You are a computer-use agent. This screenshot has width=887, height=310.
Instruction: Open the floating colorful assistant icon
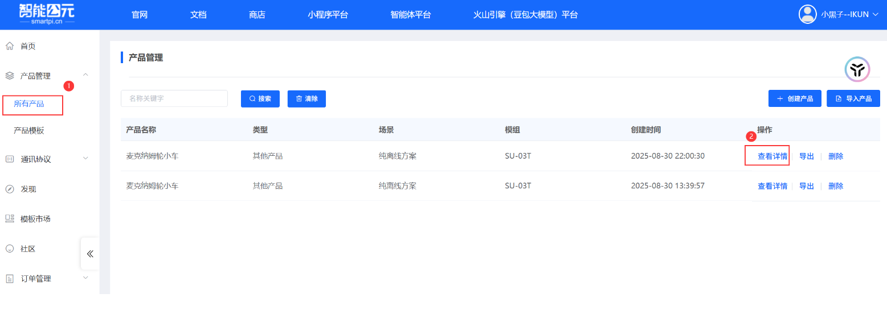point(857,70)
